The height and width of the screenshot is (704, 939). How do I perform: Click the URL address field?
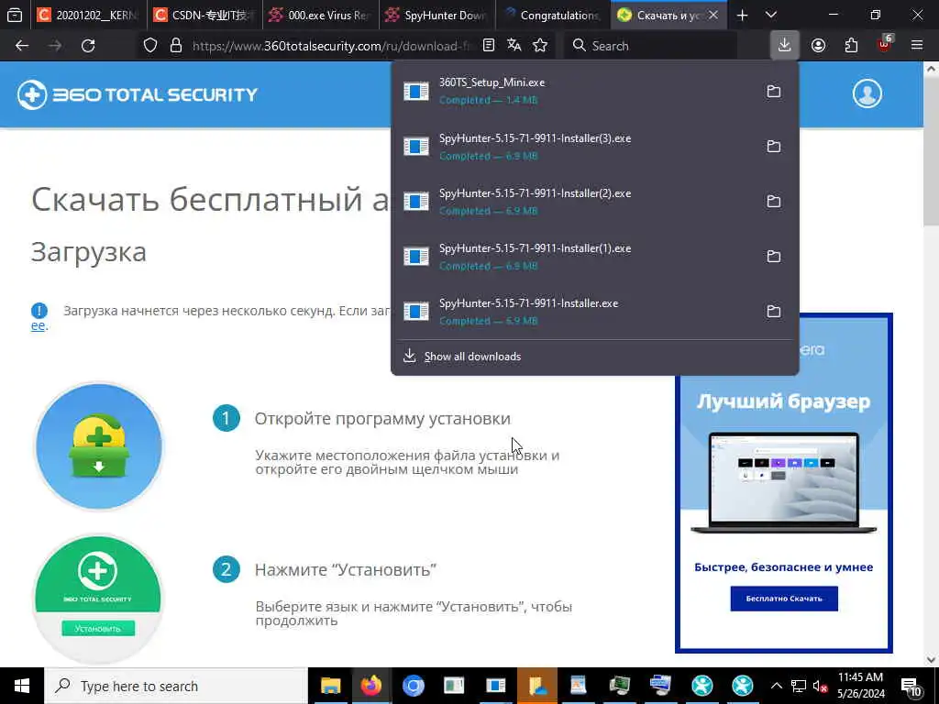332,46
